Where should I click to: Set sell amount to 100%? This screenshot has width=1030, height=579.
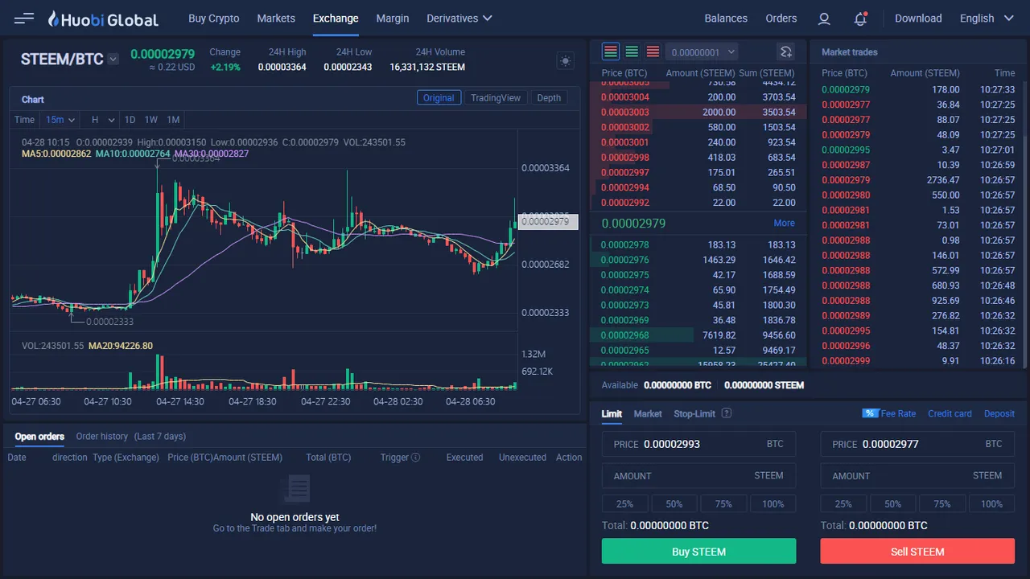[992, 503]
